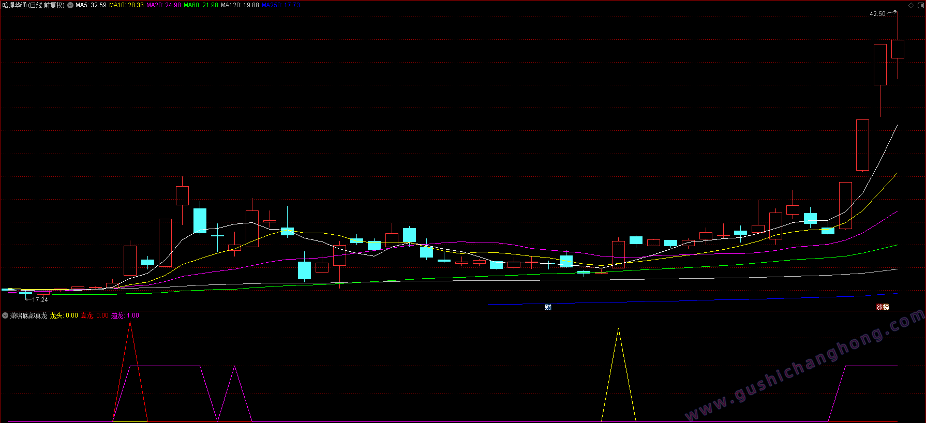Click the 涨榜 marker icon

[x=883, y=307]
